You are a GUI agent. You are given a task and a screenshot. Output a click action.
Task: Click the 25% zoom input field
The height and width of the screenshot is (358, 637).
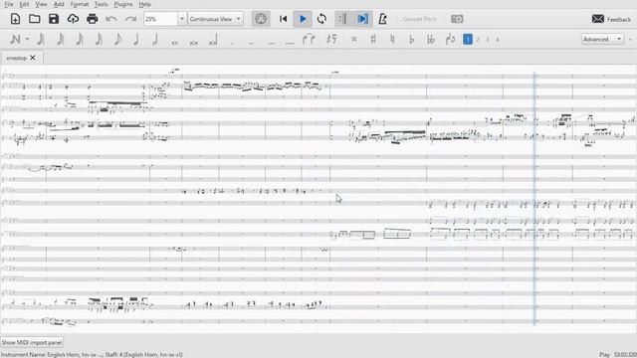coord(161,19)
